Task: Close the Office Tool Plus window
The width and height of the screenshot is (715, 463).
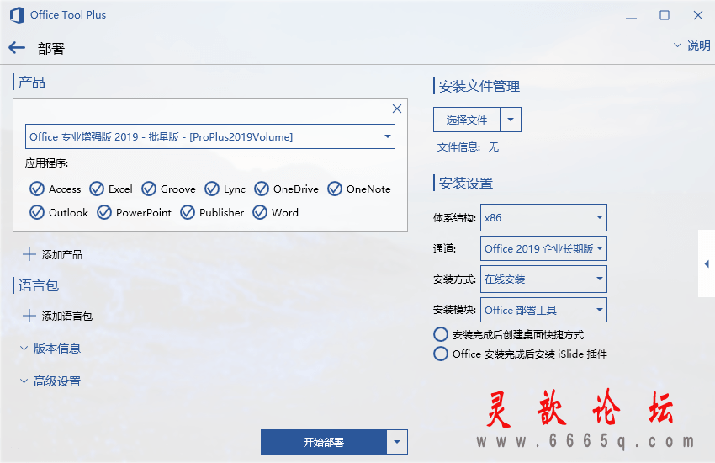Action: coord(698,15)
